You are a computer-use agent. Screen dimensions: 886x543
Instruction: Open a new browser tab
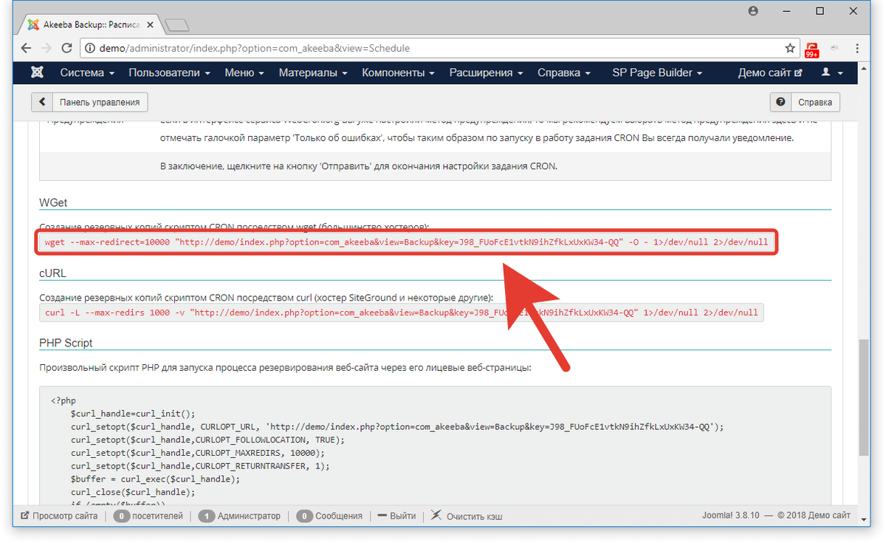click(176, 25)
